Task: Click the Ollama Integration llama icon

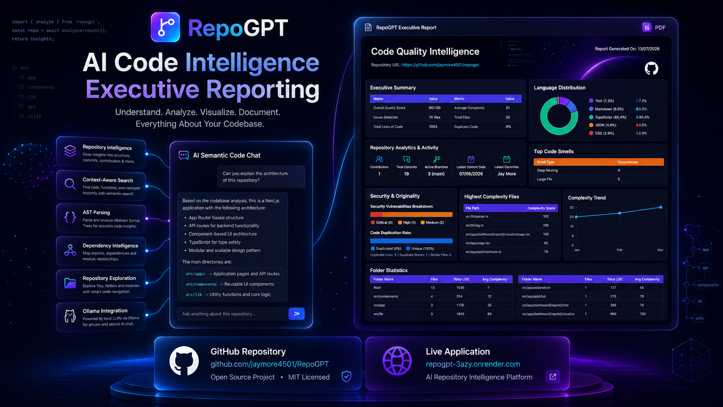Action: click(x=70, y=316)
